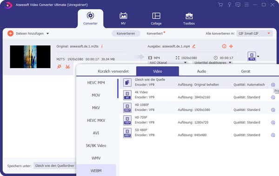279x176 pixels.
Task: Click the register key icon
Action: coord(229,5)
